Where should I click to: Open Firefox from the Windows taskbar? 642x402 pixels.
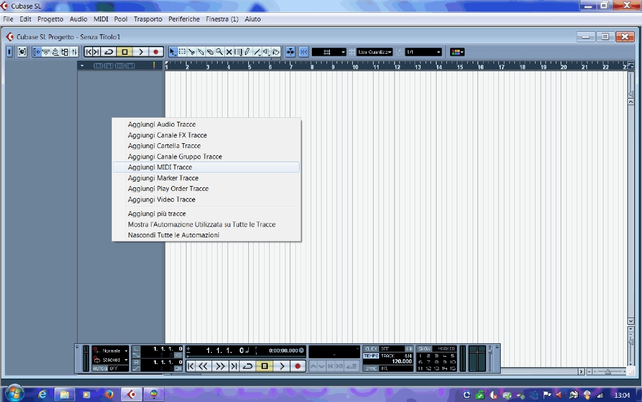coord(109,395)
